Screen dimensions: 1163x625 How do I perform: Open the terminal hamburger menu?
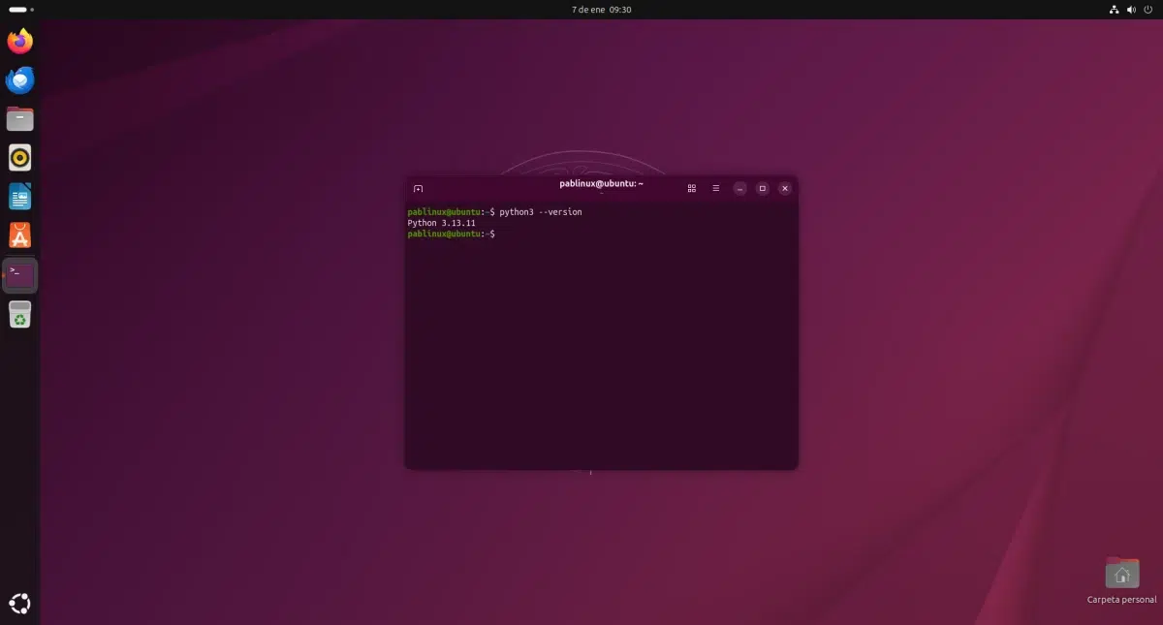(715, 188)
